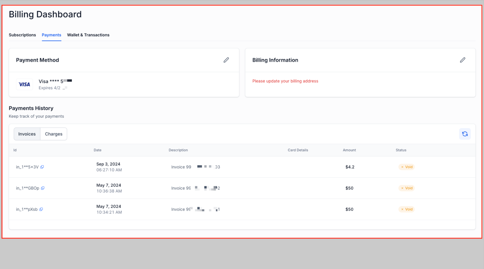Viewport: 484px width, 269px height.
Task: Switch to the Subscriptions tab
Action: click(22, 35)
